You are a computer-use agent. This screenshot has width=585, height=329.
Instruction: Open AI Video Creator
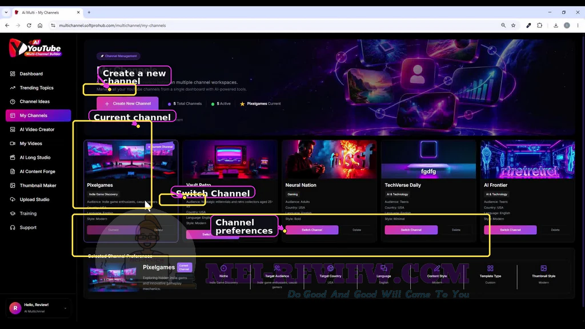click(38, 130)
